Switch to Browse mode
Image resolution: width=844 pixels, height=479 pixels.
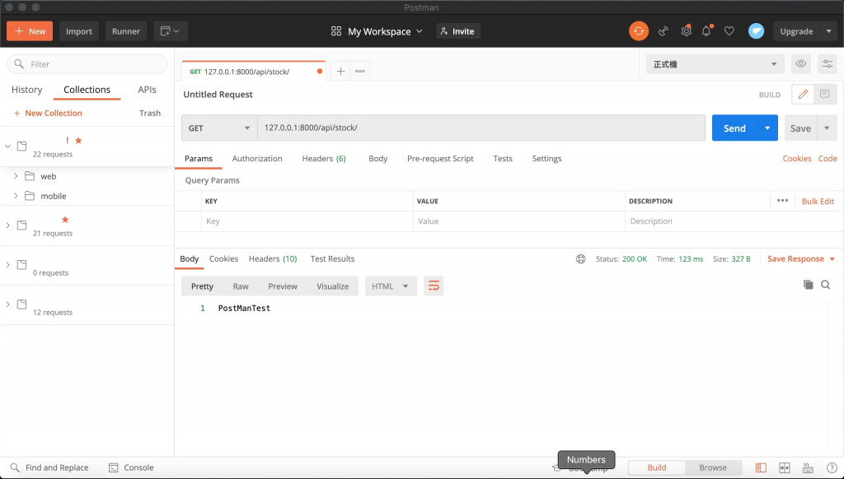pyautogui.click(x=713, y=467)
